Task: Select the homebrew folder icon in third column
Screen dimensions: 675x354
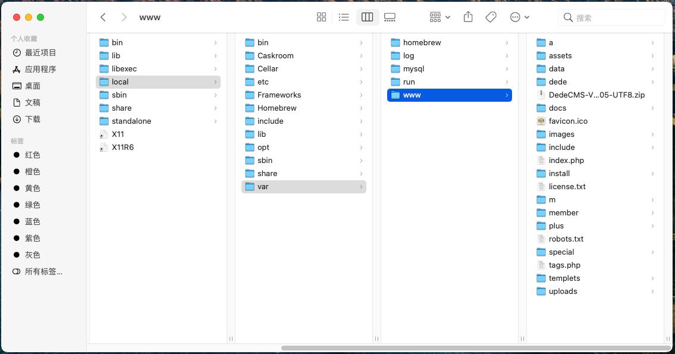Action: [395, 43]
